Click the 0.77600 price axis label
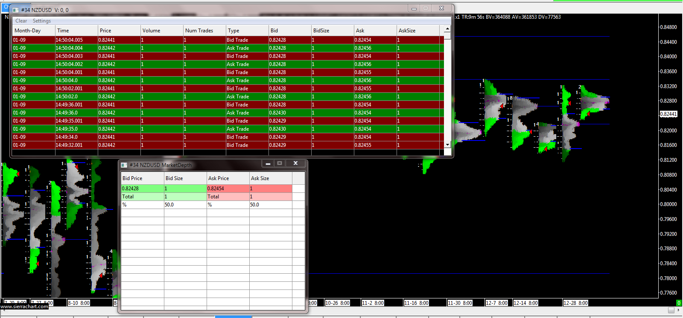 coord(668,293)
